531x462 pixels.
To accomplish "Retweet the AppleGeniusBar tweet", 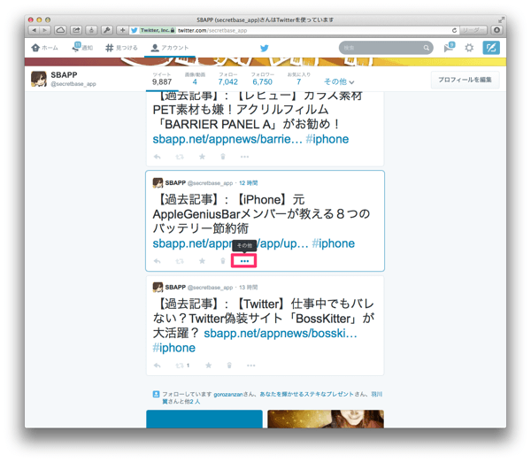I will [x=180, y=261].
